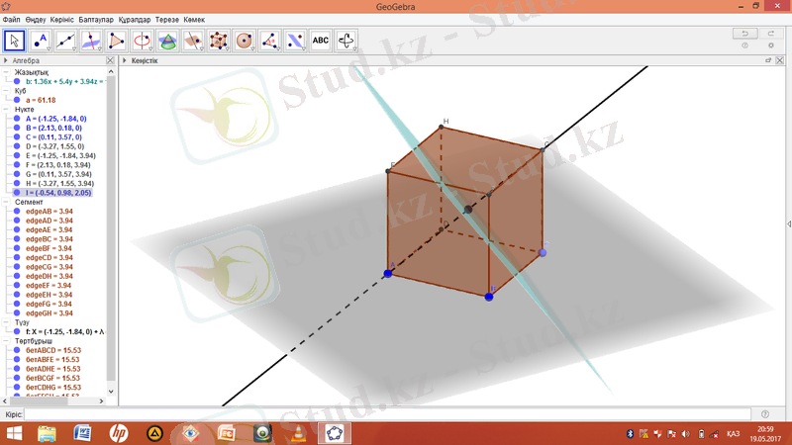Select the Cone/pyramid tool
This screenshot has width=792, height=445.
pyautogui.click(x=168, y=41)
